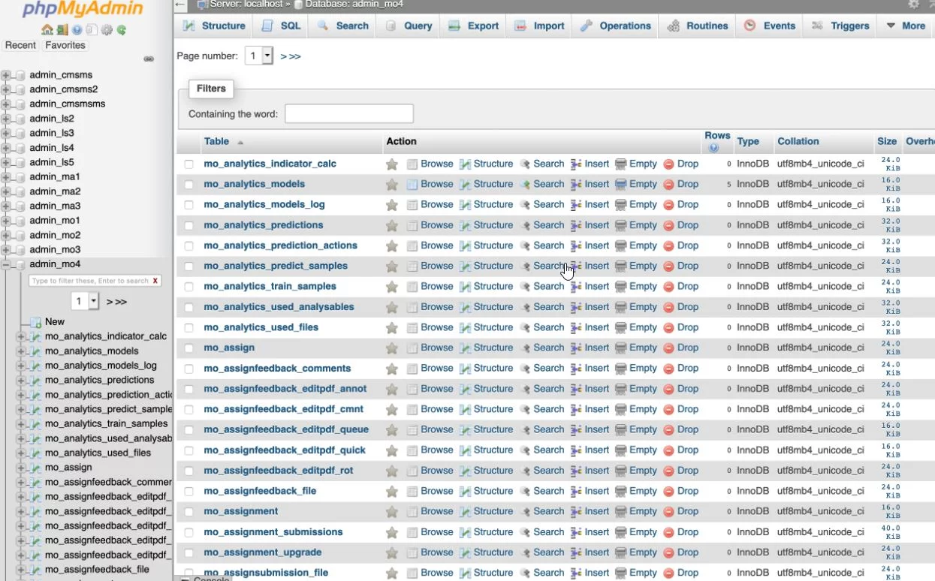Click the log out door icon
This screenshot has height=581, width=935.
(62, 30)
